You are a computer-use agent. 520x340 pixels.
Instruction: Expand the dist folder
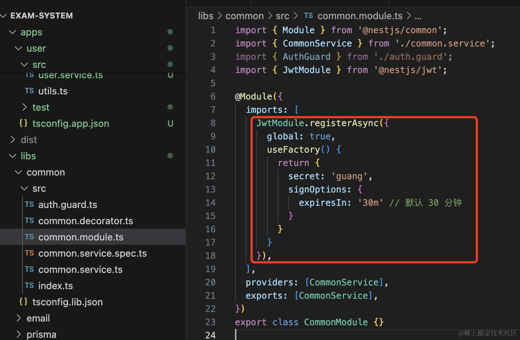coord(13,139)
